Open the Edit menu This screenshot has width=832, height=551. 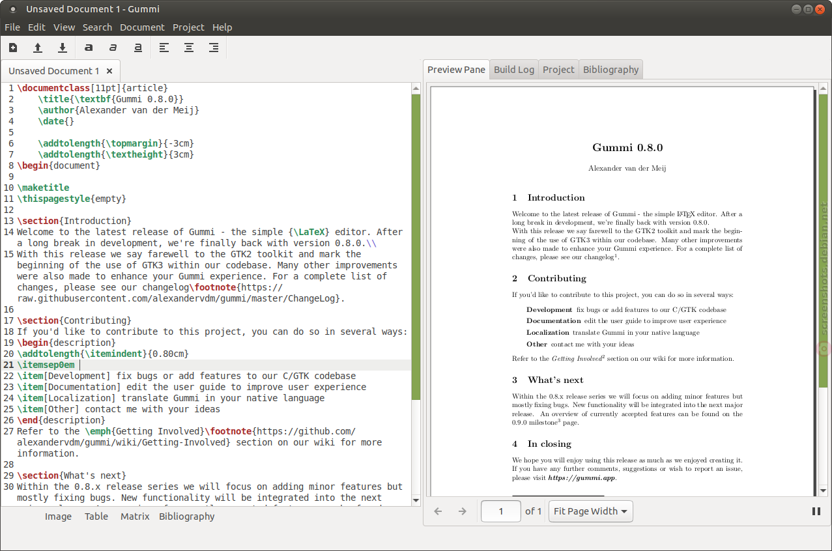[x=36, y=27]
